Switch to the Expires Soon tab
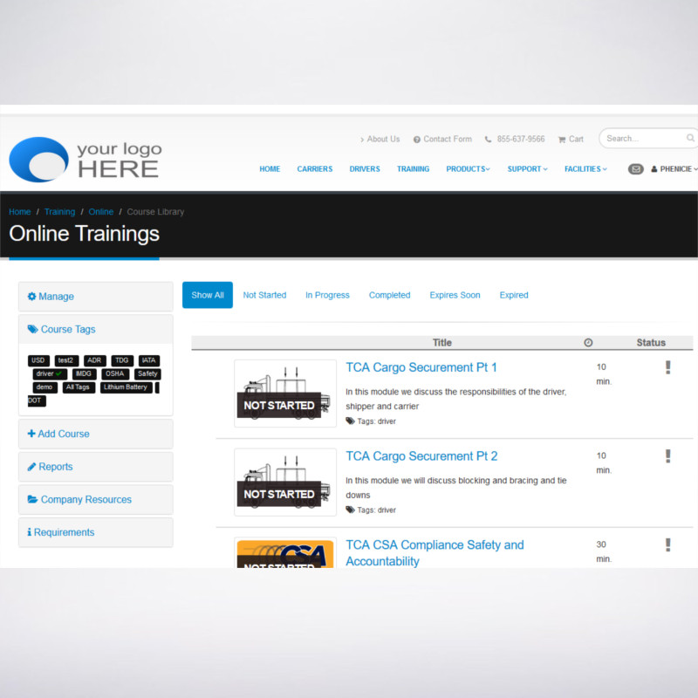This screenshot has width=698, height=698. (455, 295)
